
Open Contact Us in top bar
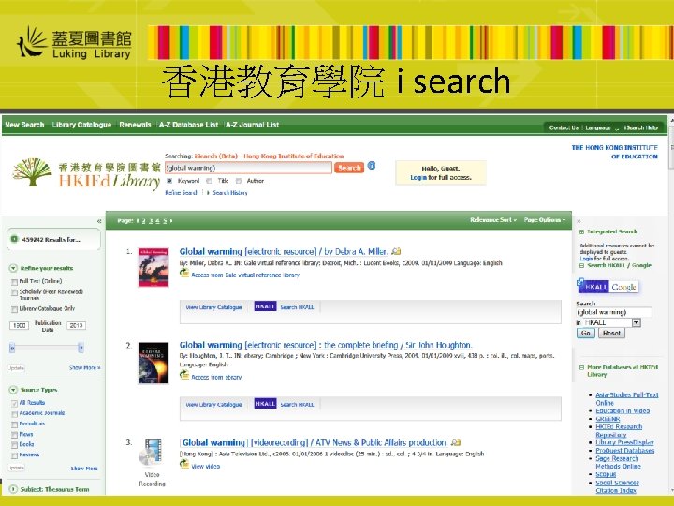point(564,127)
